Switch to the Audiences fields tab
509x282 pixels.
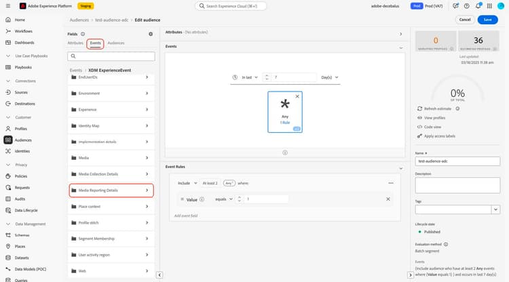point(116,43)
